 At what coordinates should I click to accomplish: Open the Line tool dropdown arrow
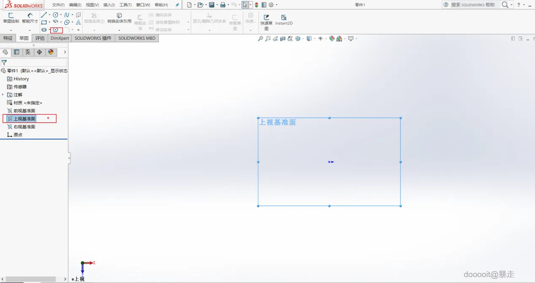click(49, 15)
